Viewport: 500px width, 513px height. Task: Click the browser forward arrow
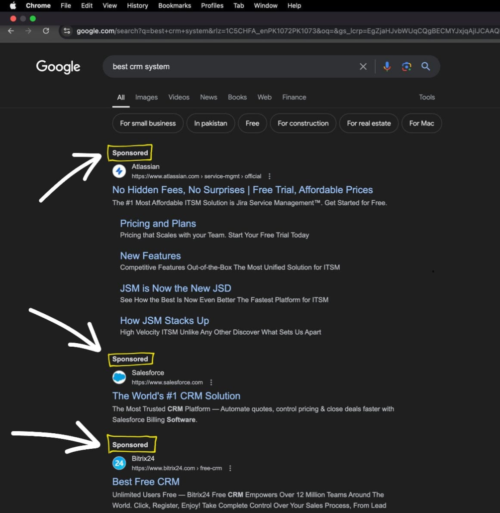28,31
